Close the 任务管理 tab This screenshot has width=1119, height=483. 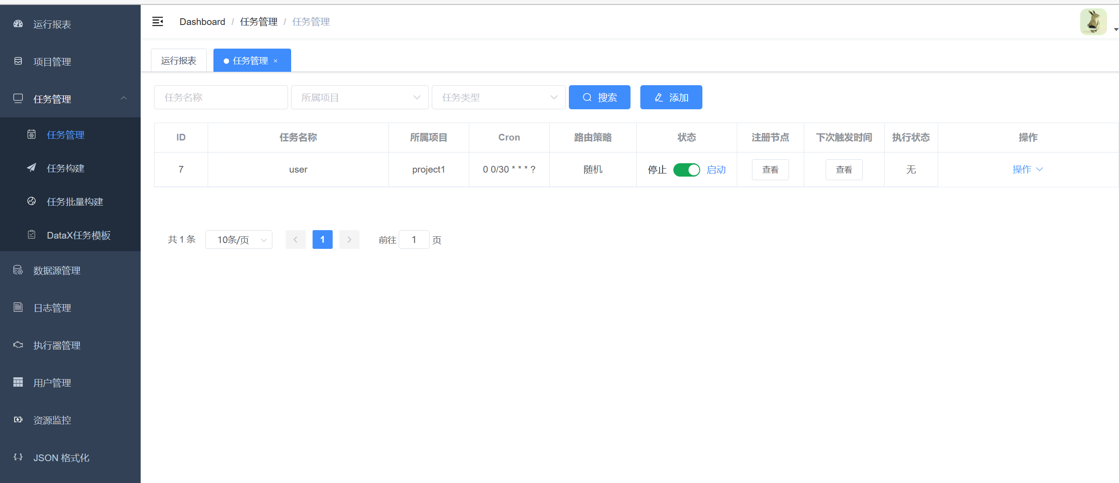[x=276, y=61]
